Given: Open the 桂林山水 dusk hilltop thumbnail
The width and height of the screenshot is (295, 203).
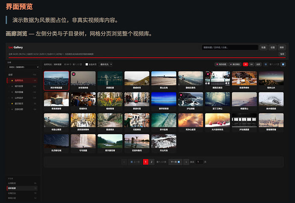Looking at the screenshot, I should pyautogui.click(x=271, y=80).
